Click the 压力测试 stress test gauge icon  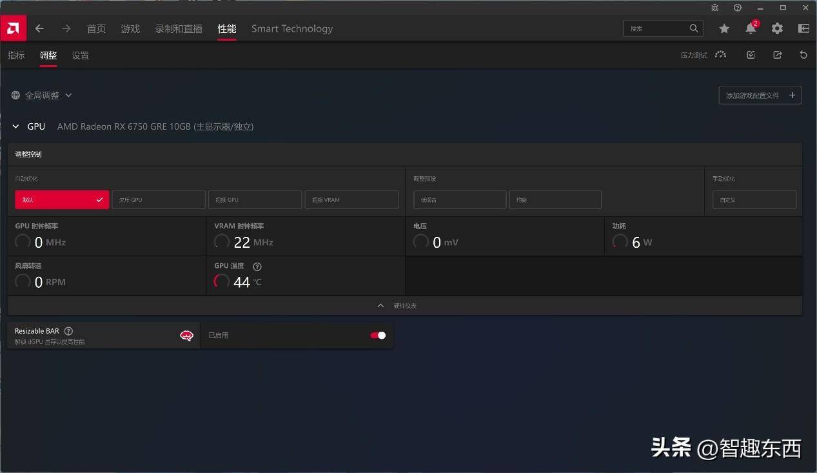(x=721, y=55)
